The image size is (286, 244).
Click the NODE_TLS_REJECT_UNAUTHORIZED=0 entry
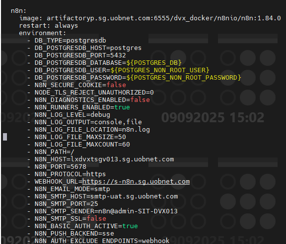point(94,93)
